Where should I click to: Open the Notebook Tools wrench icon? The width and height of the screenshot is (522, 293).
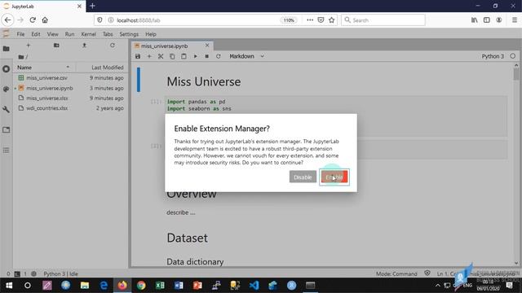point(6,109)
